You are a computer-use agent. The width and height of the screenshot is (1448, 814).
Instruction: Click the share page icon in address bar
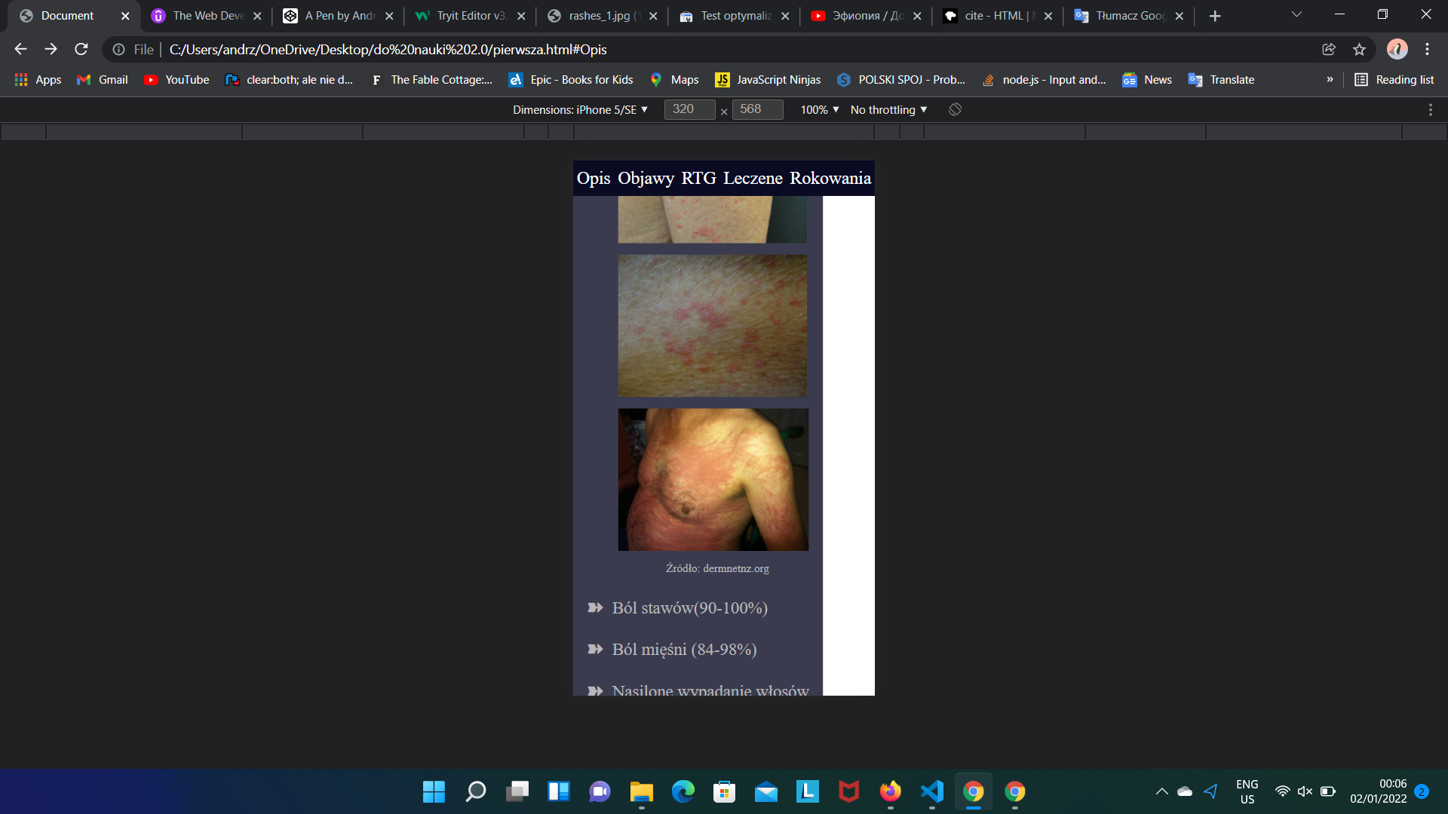click(x=1329, y=49)
